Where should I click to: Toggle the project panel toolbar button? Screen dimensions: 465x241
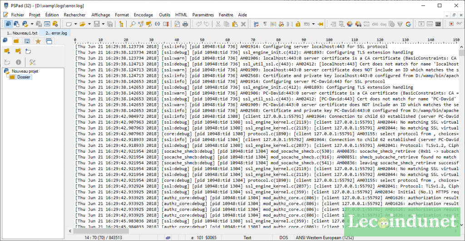point(9,24)
